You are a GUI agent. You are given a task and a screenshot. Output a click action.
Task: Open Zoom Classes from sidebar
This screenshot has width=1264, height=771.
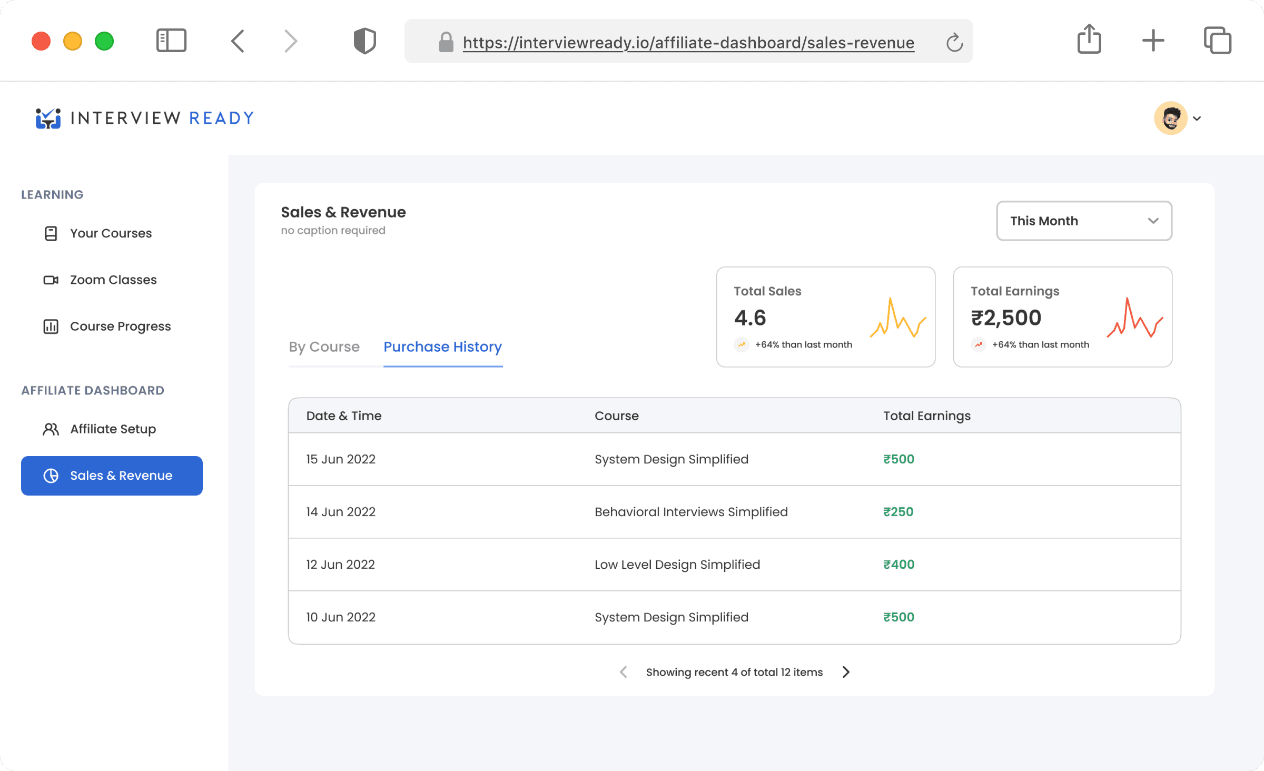coord(113,280)
